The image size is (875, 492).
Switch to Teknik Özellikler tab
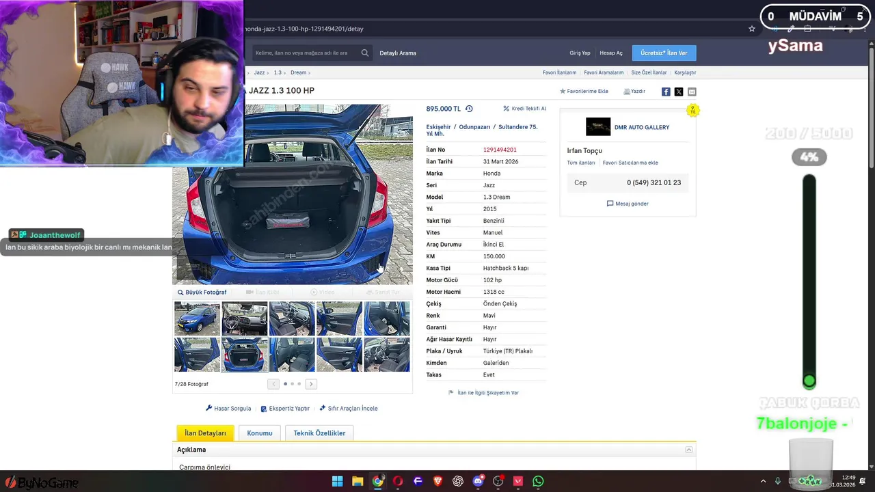coord(319,433)
